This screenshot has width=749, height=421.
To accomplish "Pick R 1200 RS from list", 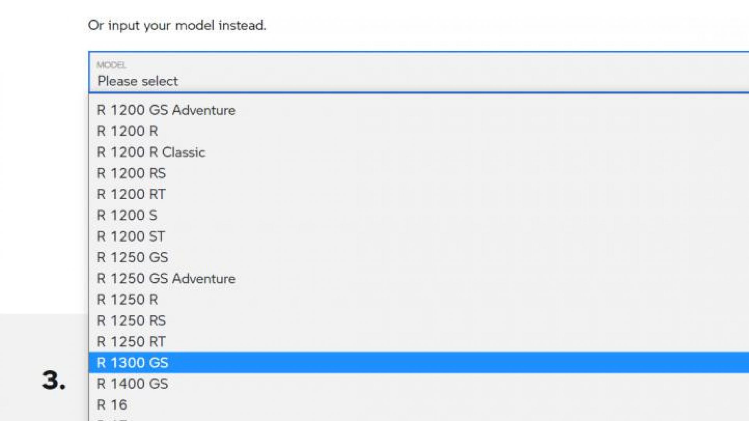I will tap(131, 173).
